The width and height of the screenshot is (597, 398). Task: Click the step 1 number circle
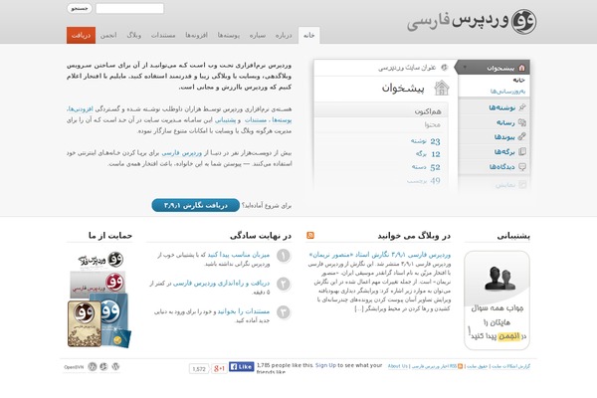coord(284,256)
